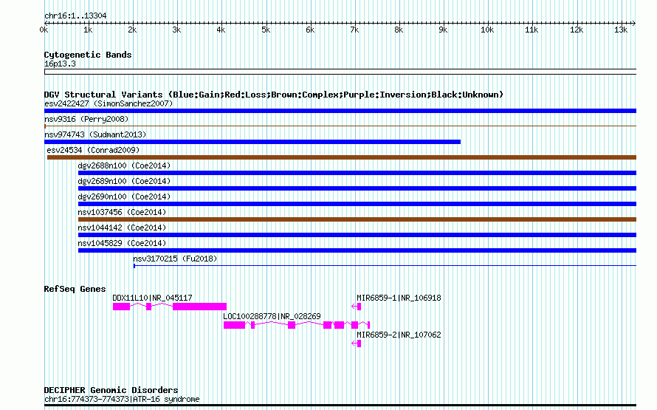Viewport: 657px width, 410px height.
Task: Click the nsv1037456 (Coe2014) label
Action: (x=122, y=212)
